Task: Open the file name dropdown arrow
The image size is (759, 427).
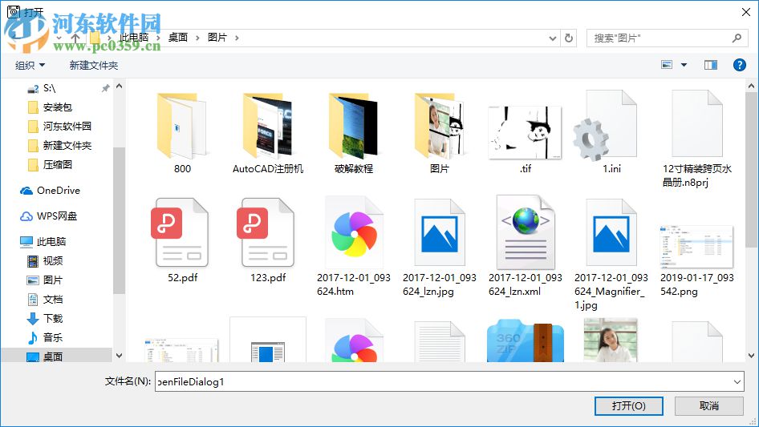Action: (737, 381)
